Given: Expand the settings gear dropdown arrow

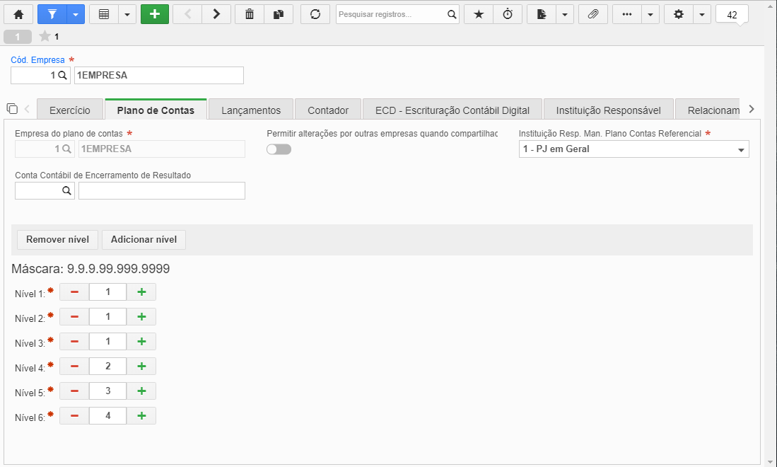Looking at the screenshot, I should point(701,14).
